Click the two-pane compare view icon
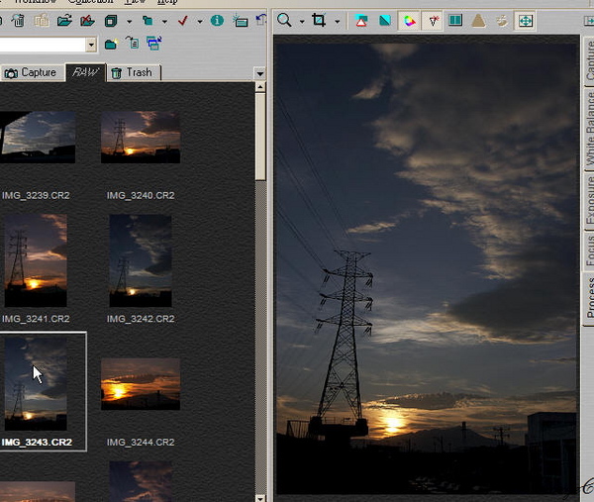 (x=455, y=20)
